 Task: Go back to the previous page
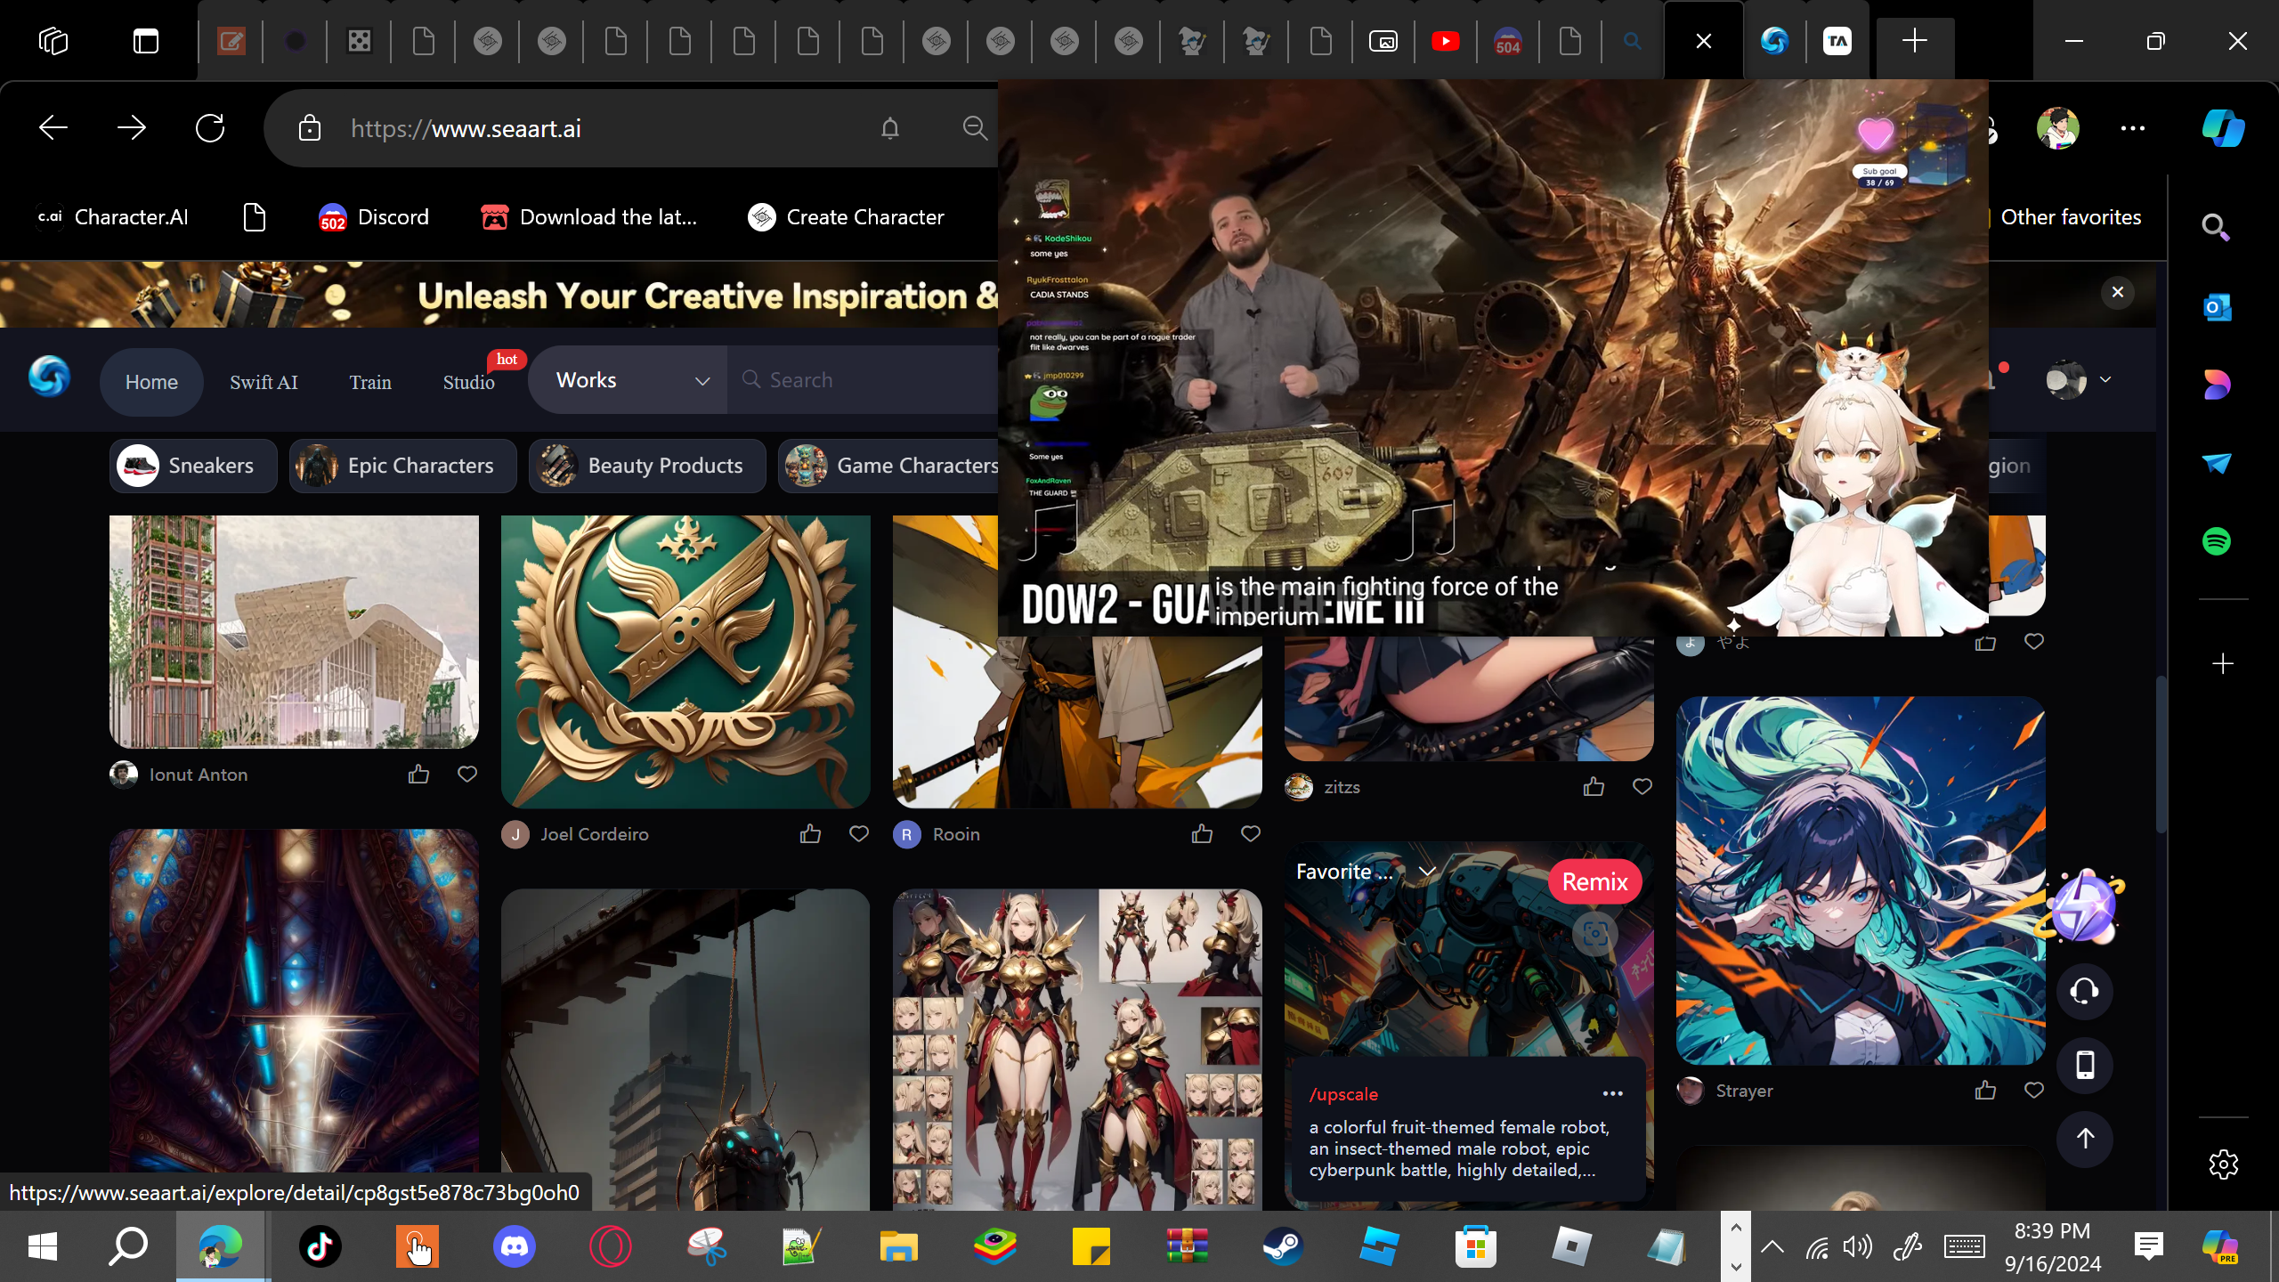tap(53, 128)
